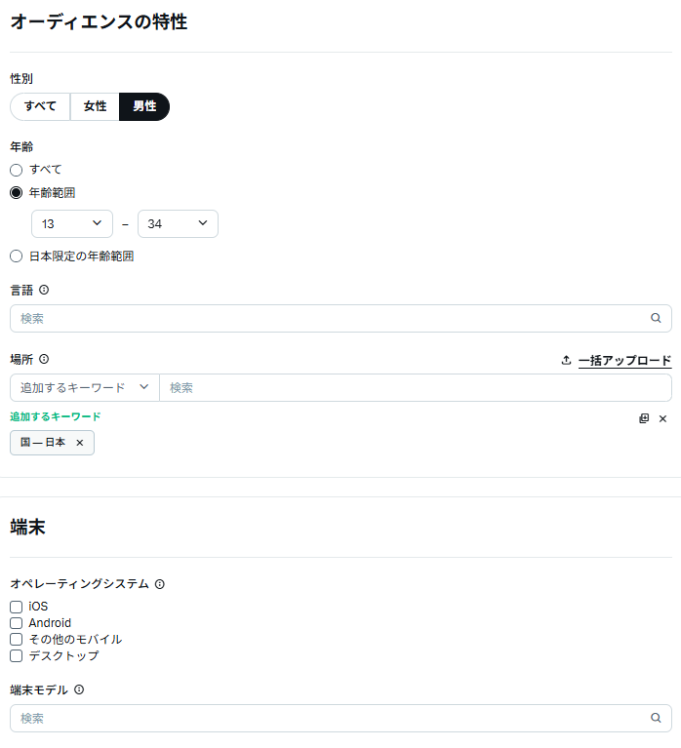Tick the デスクトップ checkbox
Screen dimensions: 681x748
click(x=16, y=656)
